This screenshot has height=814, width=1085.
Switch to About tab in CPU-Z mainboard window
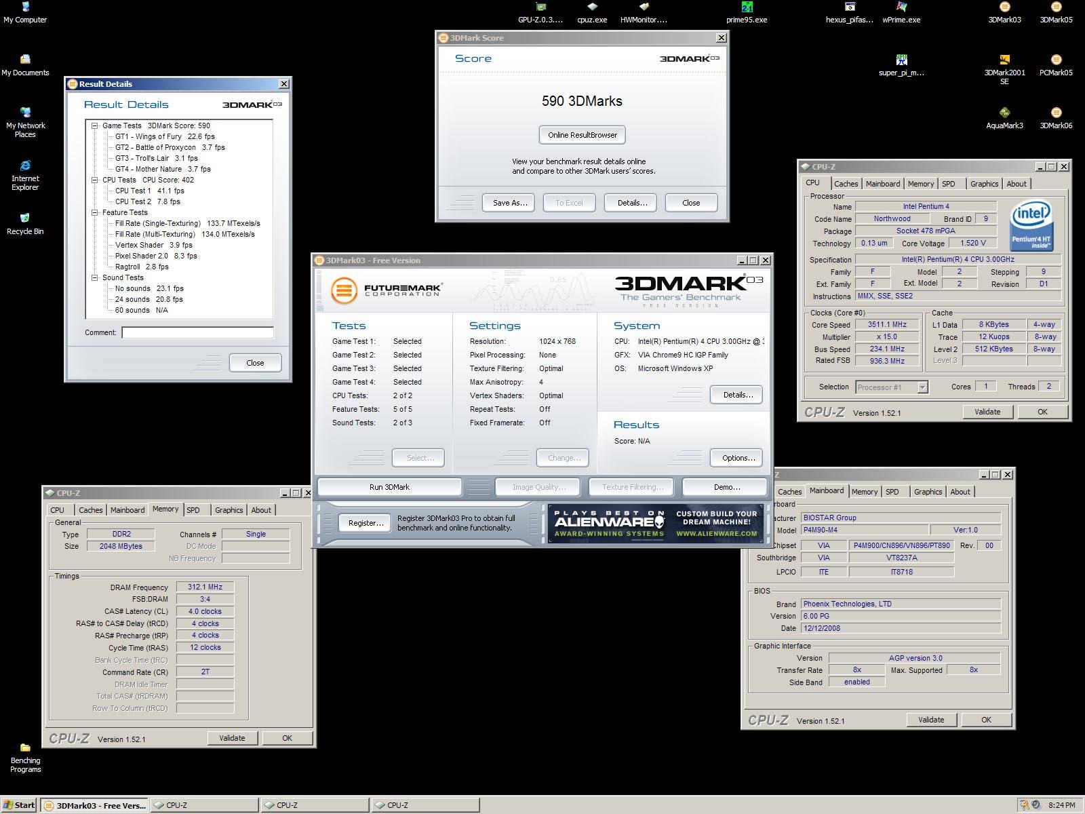[x=960, y=492]
